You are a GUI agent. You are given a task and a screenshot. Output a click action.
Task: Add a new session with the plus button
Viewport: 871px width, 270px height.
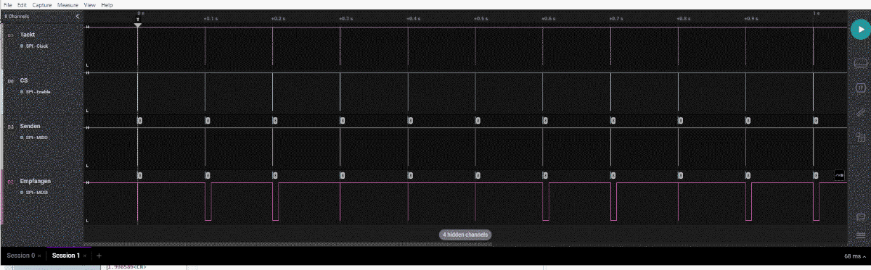(99, 256)
